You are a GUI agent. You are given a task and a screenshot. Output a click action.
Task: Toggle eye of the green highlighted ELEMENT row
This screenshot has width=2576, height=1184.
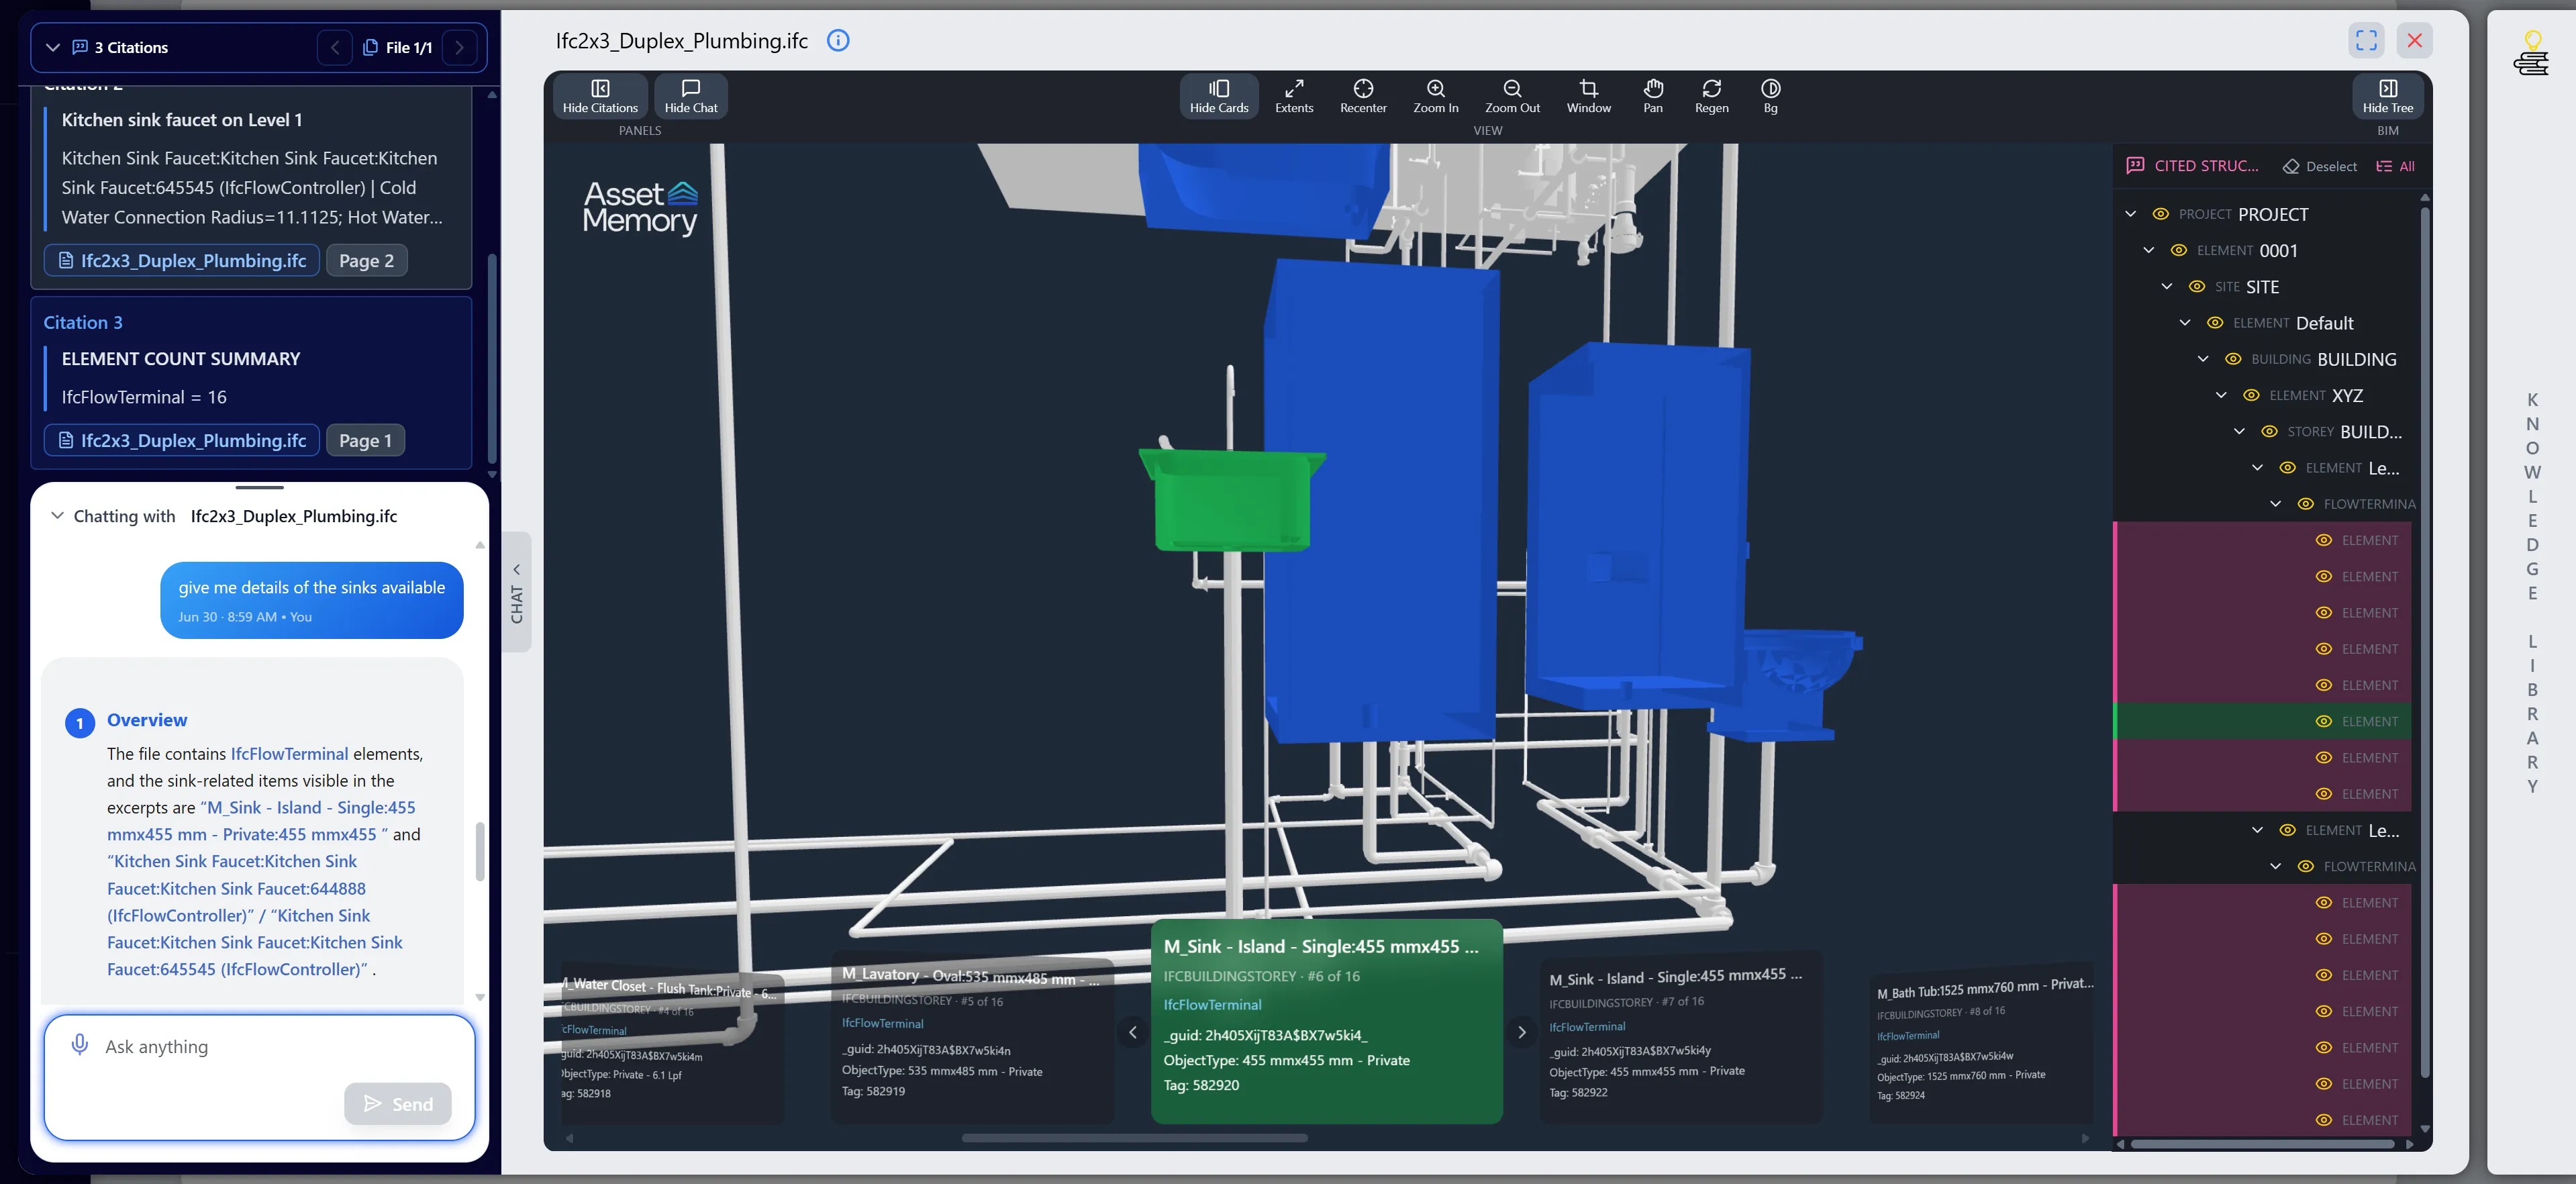tap(2323, 721)
